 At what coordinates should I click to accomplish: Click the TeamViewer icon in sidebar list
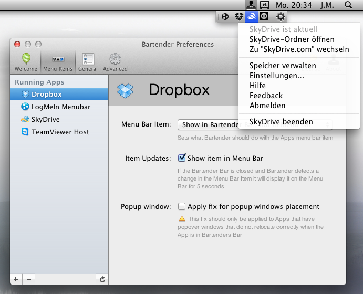pyautogui.click(x=25, y=132)
